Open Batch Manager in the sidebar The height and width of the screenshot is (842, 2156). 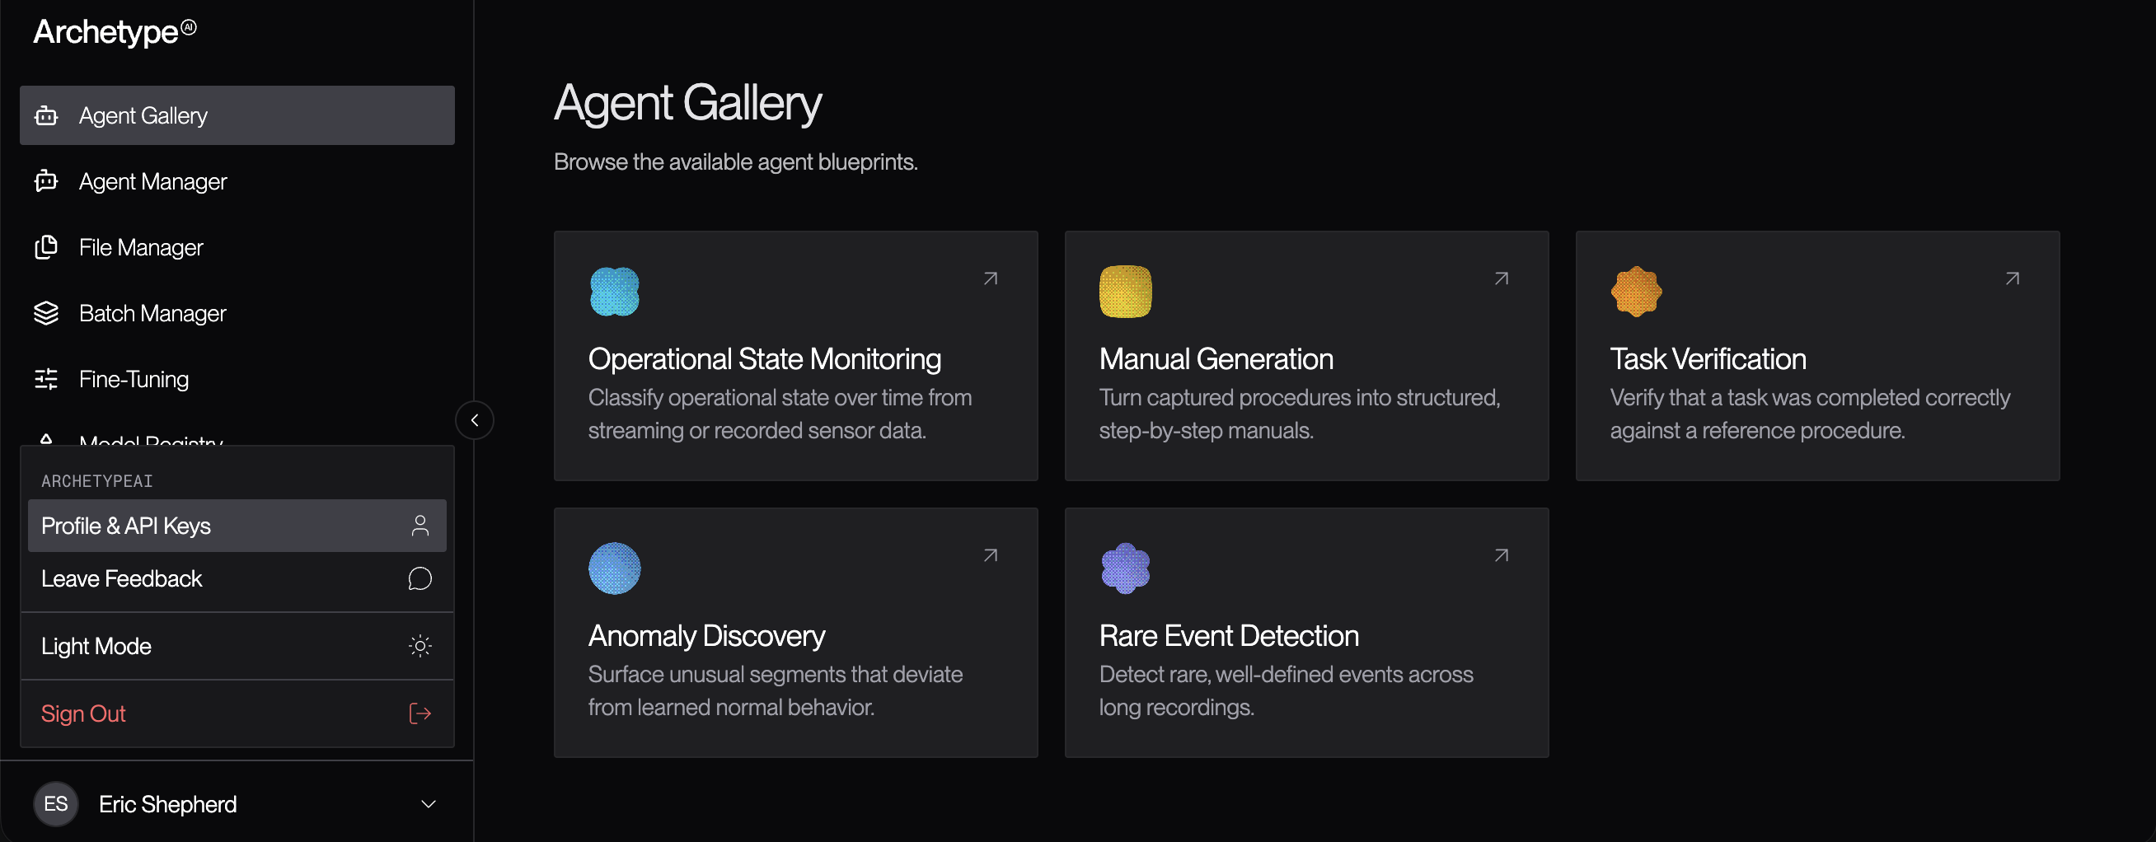237,313
